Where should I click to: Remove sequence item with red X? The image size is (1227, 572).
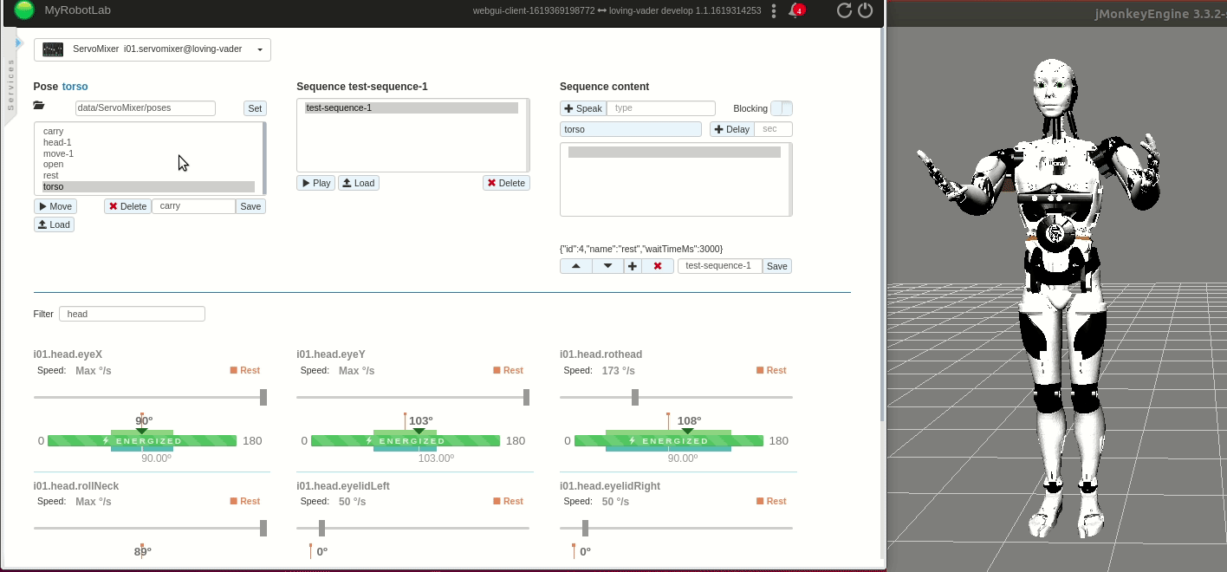[x=658, y=266]
